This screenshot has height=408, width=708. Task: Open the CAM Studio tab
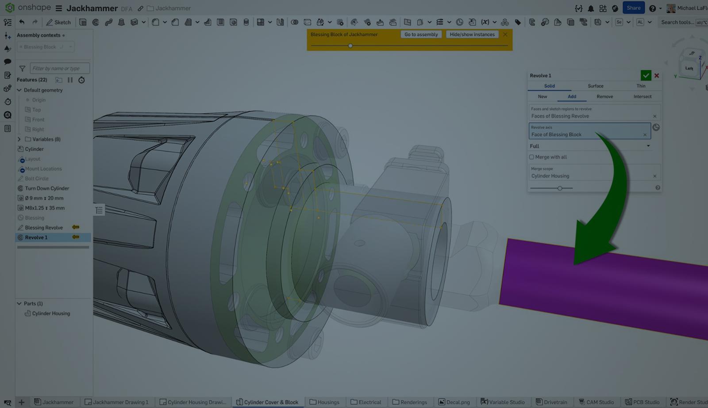click(596, 402)
